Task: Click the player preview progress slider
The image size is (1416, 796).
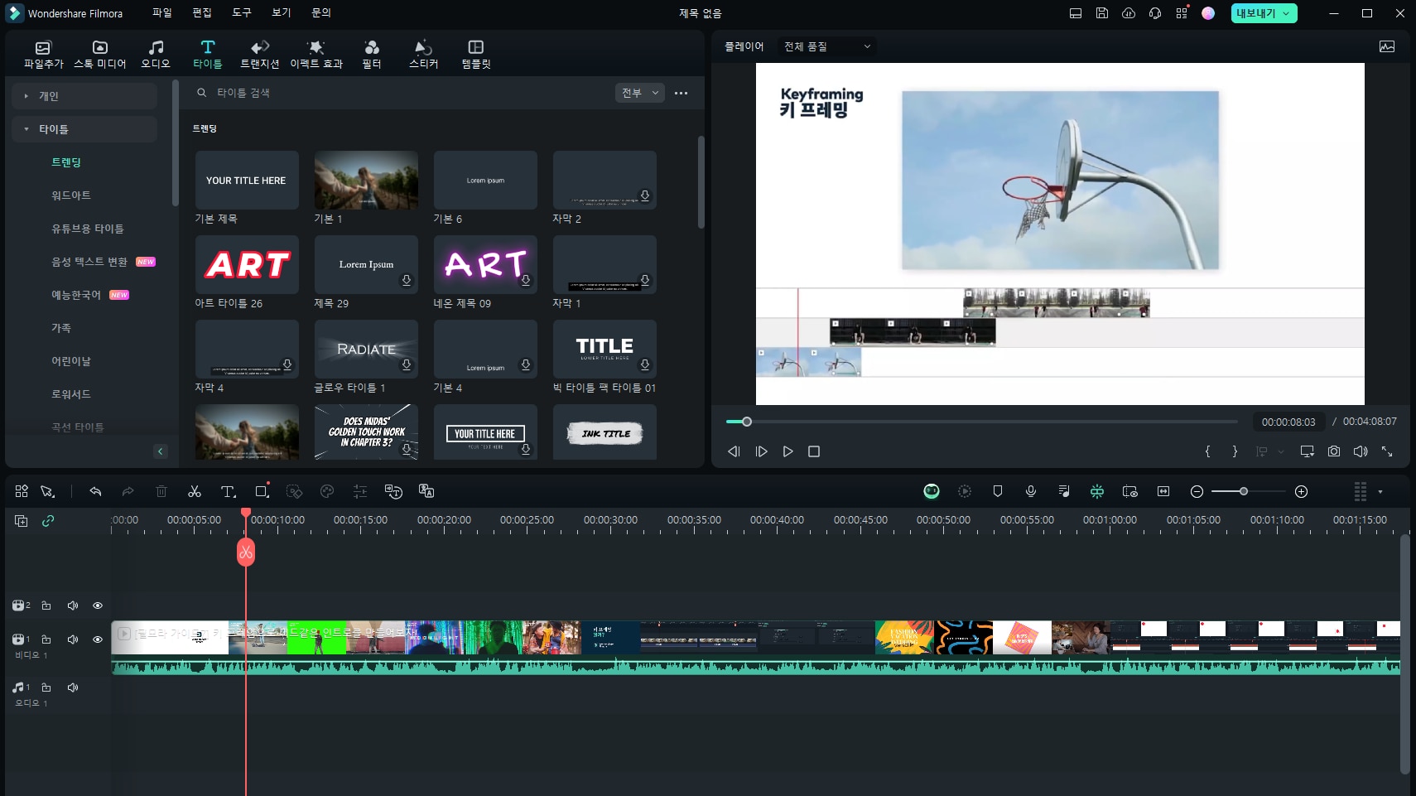Action: 981,422
